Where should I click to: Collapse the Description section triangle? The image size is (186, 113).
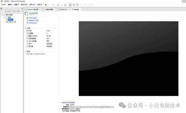point(26,51)
